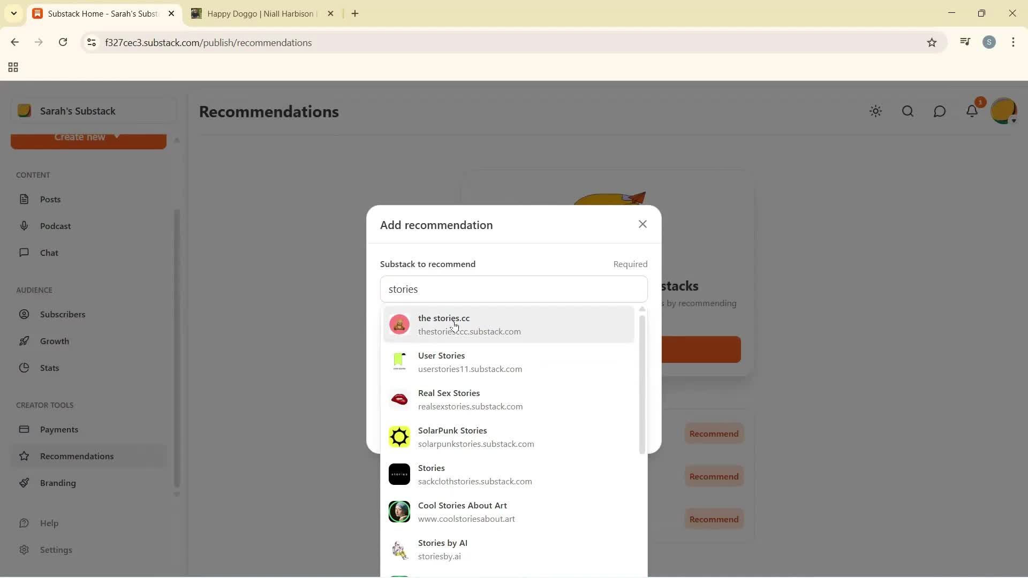Open the Recommendations sidebar entry
1028x578 pixels.
click(76, 456)
